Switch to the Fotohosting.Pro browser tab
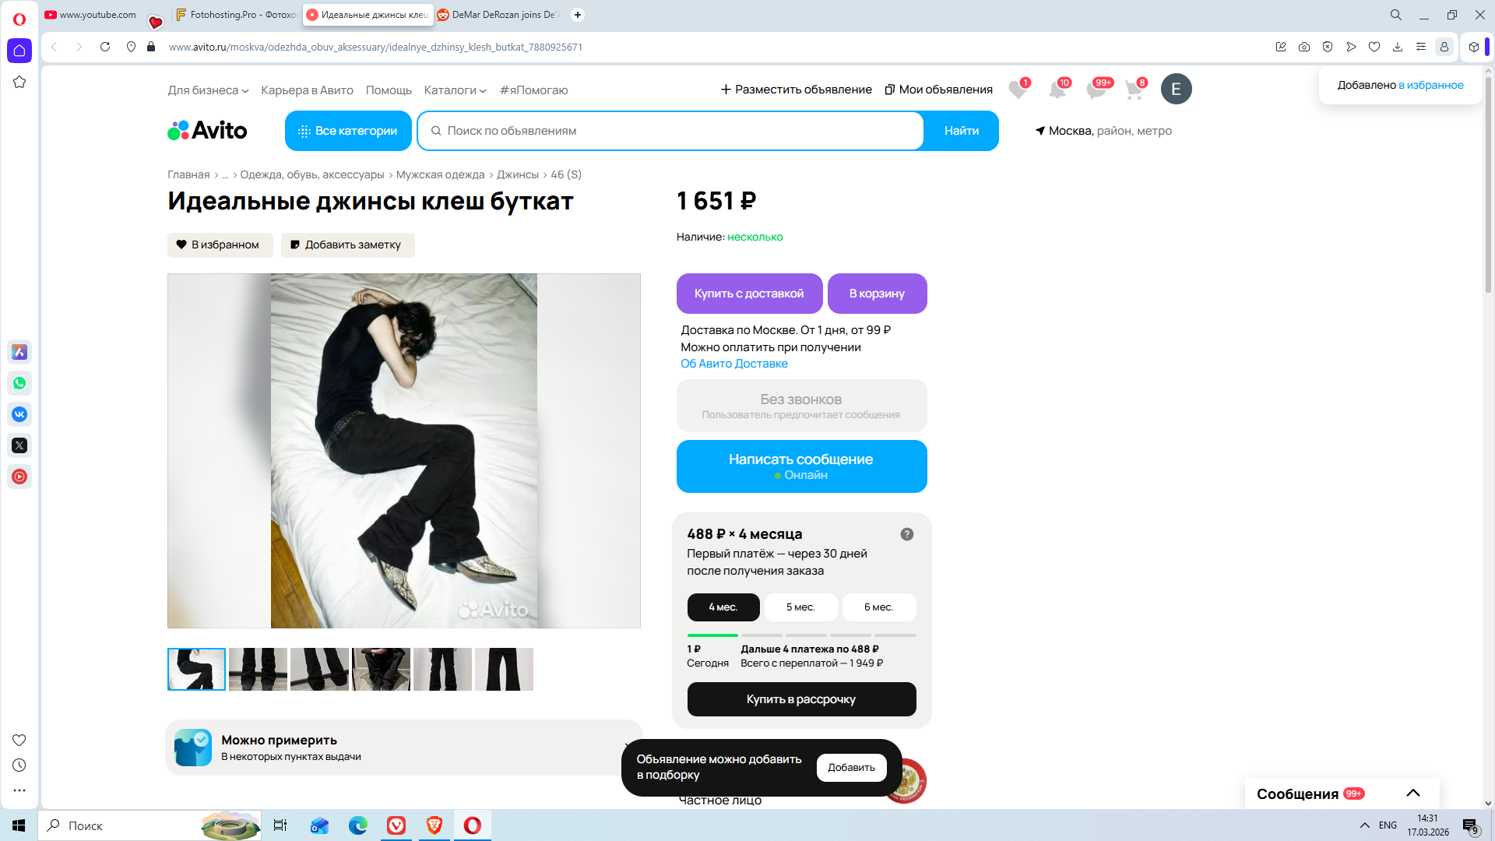Viewport: 1495px width, 841px height. [x=236, y=15]
